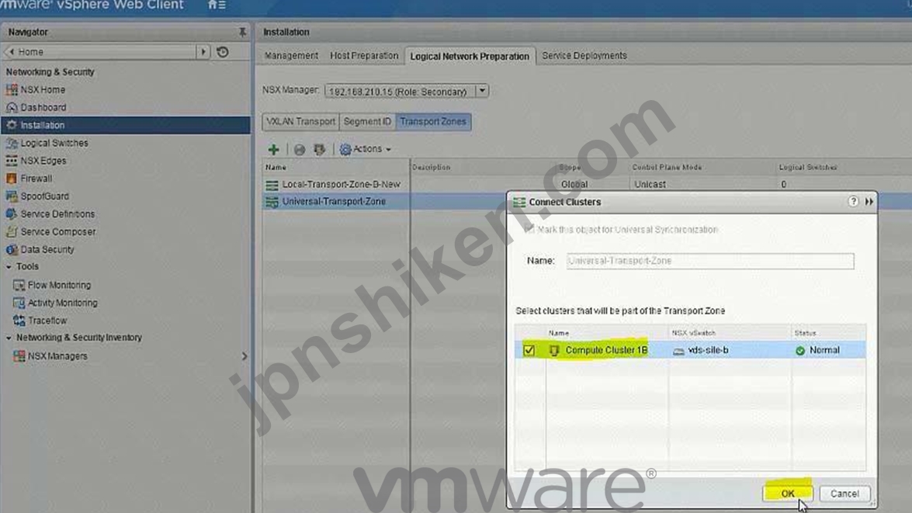
Task: Click the Service Composer icon
Action: [12, 231]
